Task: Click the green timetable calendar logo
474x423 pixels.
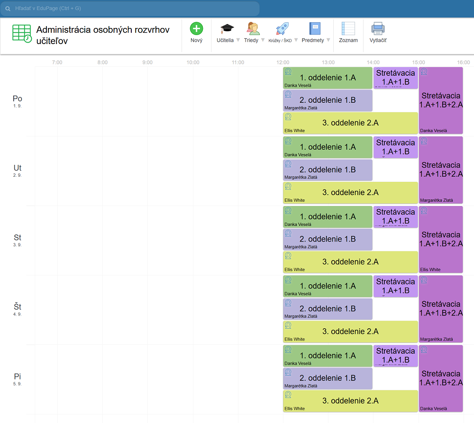Action: click(x=22, y=33)
